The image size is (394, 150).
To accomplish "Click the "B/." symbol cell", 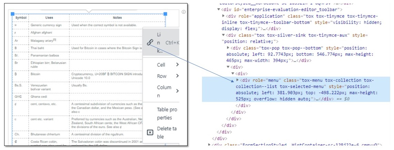I will [x=21, y=55].
